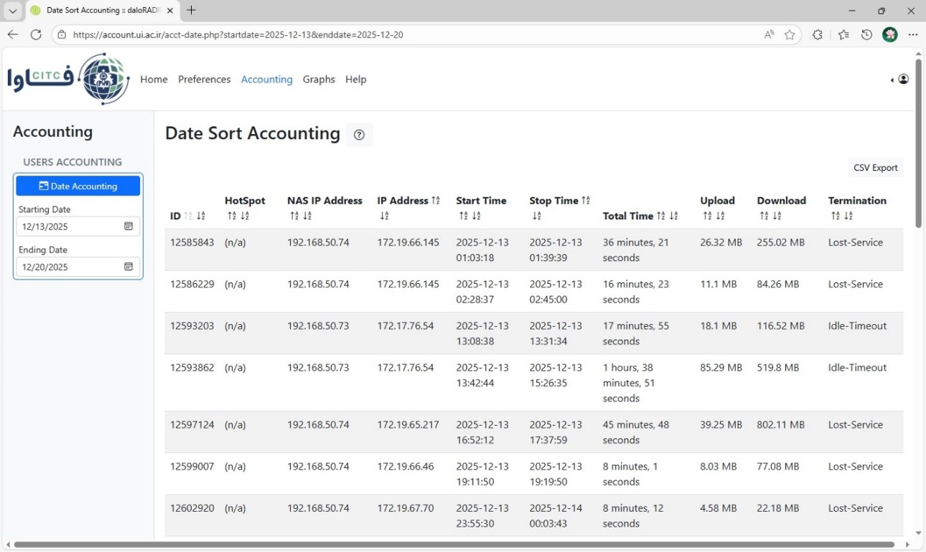The height and width of the screenshot is (552, 926).
Task: Sort Start Time ascending
Action: pos(463,216)
